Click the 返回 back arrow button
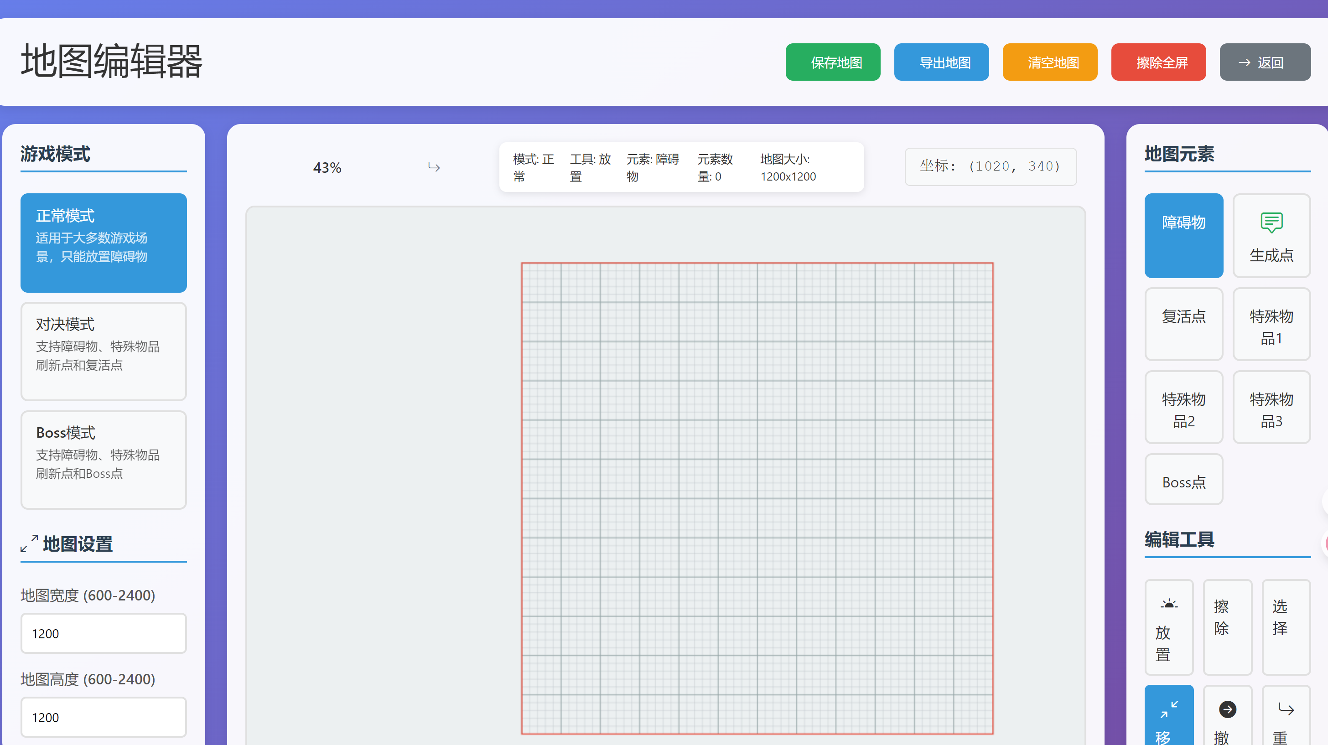Image resolution: width=1328 pixels, height=745 pixels. (1265, 62)
